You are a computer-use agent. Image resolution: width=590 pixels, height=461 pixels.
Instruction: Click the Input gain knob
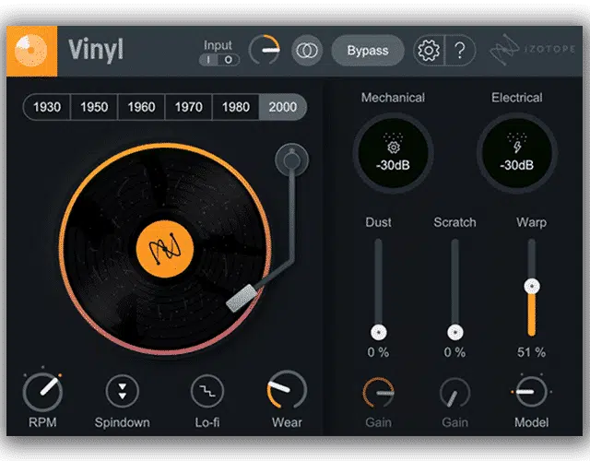[265, 50]
